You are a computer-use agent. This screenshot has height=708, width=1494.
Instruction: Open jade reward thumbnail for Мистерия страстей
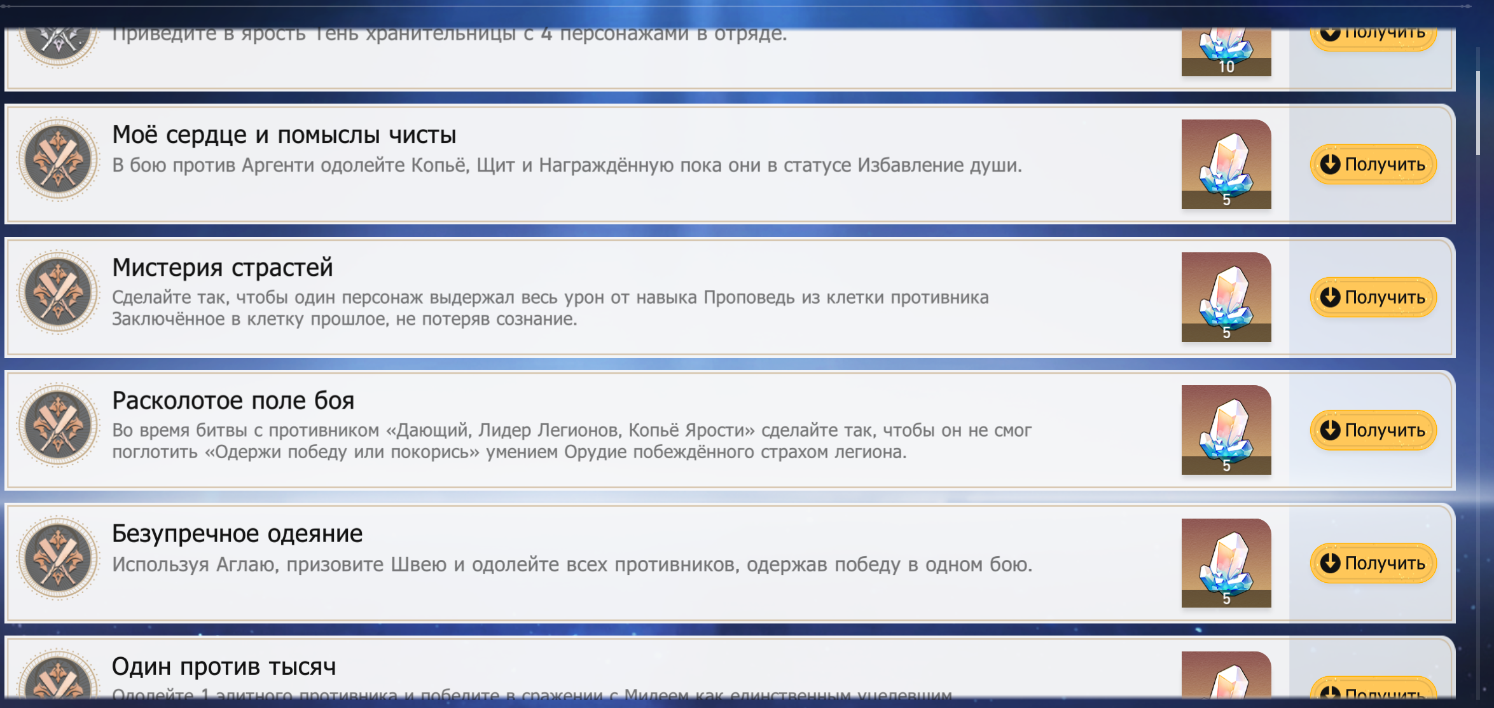[1226, 297]
